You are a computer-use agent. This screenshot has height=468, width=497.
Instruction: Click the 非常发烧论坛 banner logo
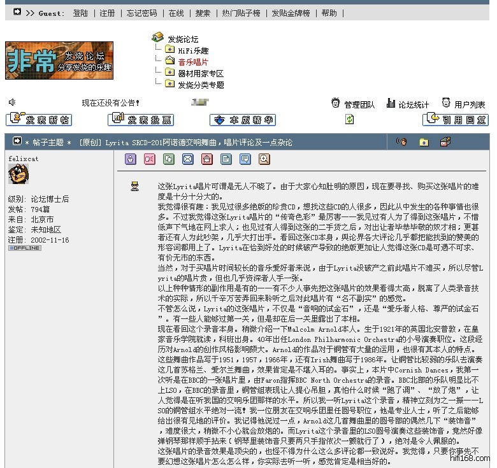pos(59,61)
